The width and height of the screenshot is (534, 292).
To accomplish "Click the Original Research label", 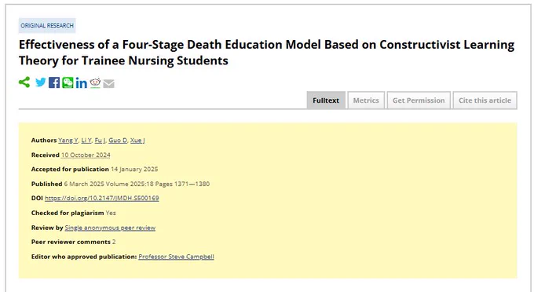I will click(x=47, y=26).
